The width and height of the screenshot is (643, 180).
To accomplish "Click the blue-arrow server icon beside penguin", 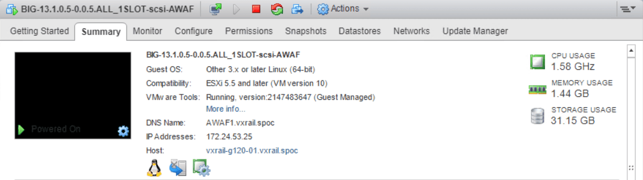I will coord(178,167).
